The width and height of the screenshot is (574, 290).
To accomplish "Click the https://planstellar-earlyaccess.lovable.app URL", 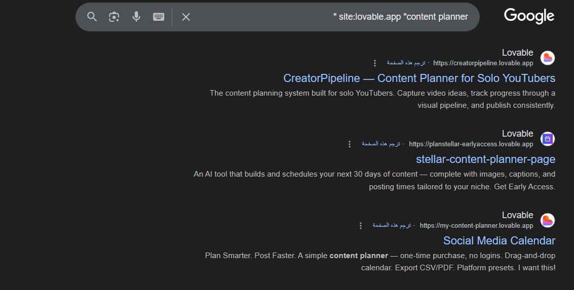I will (x=471, y=144).
